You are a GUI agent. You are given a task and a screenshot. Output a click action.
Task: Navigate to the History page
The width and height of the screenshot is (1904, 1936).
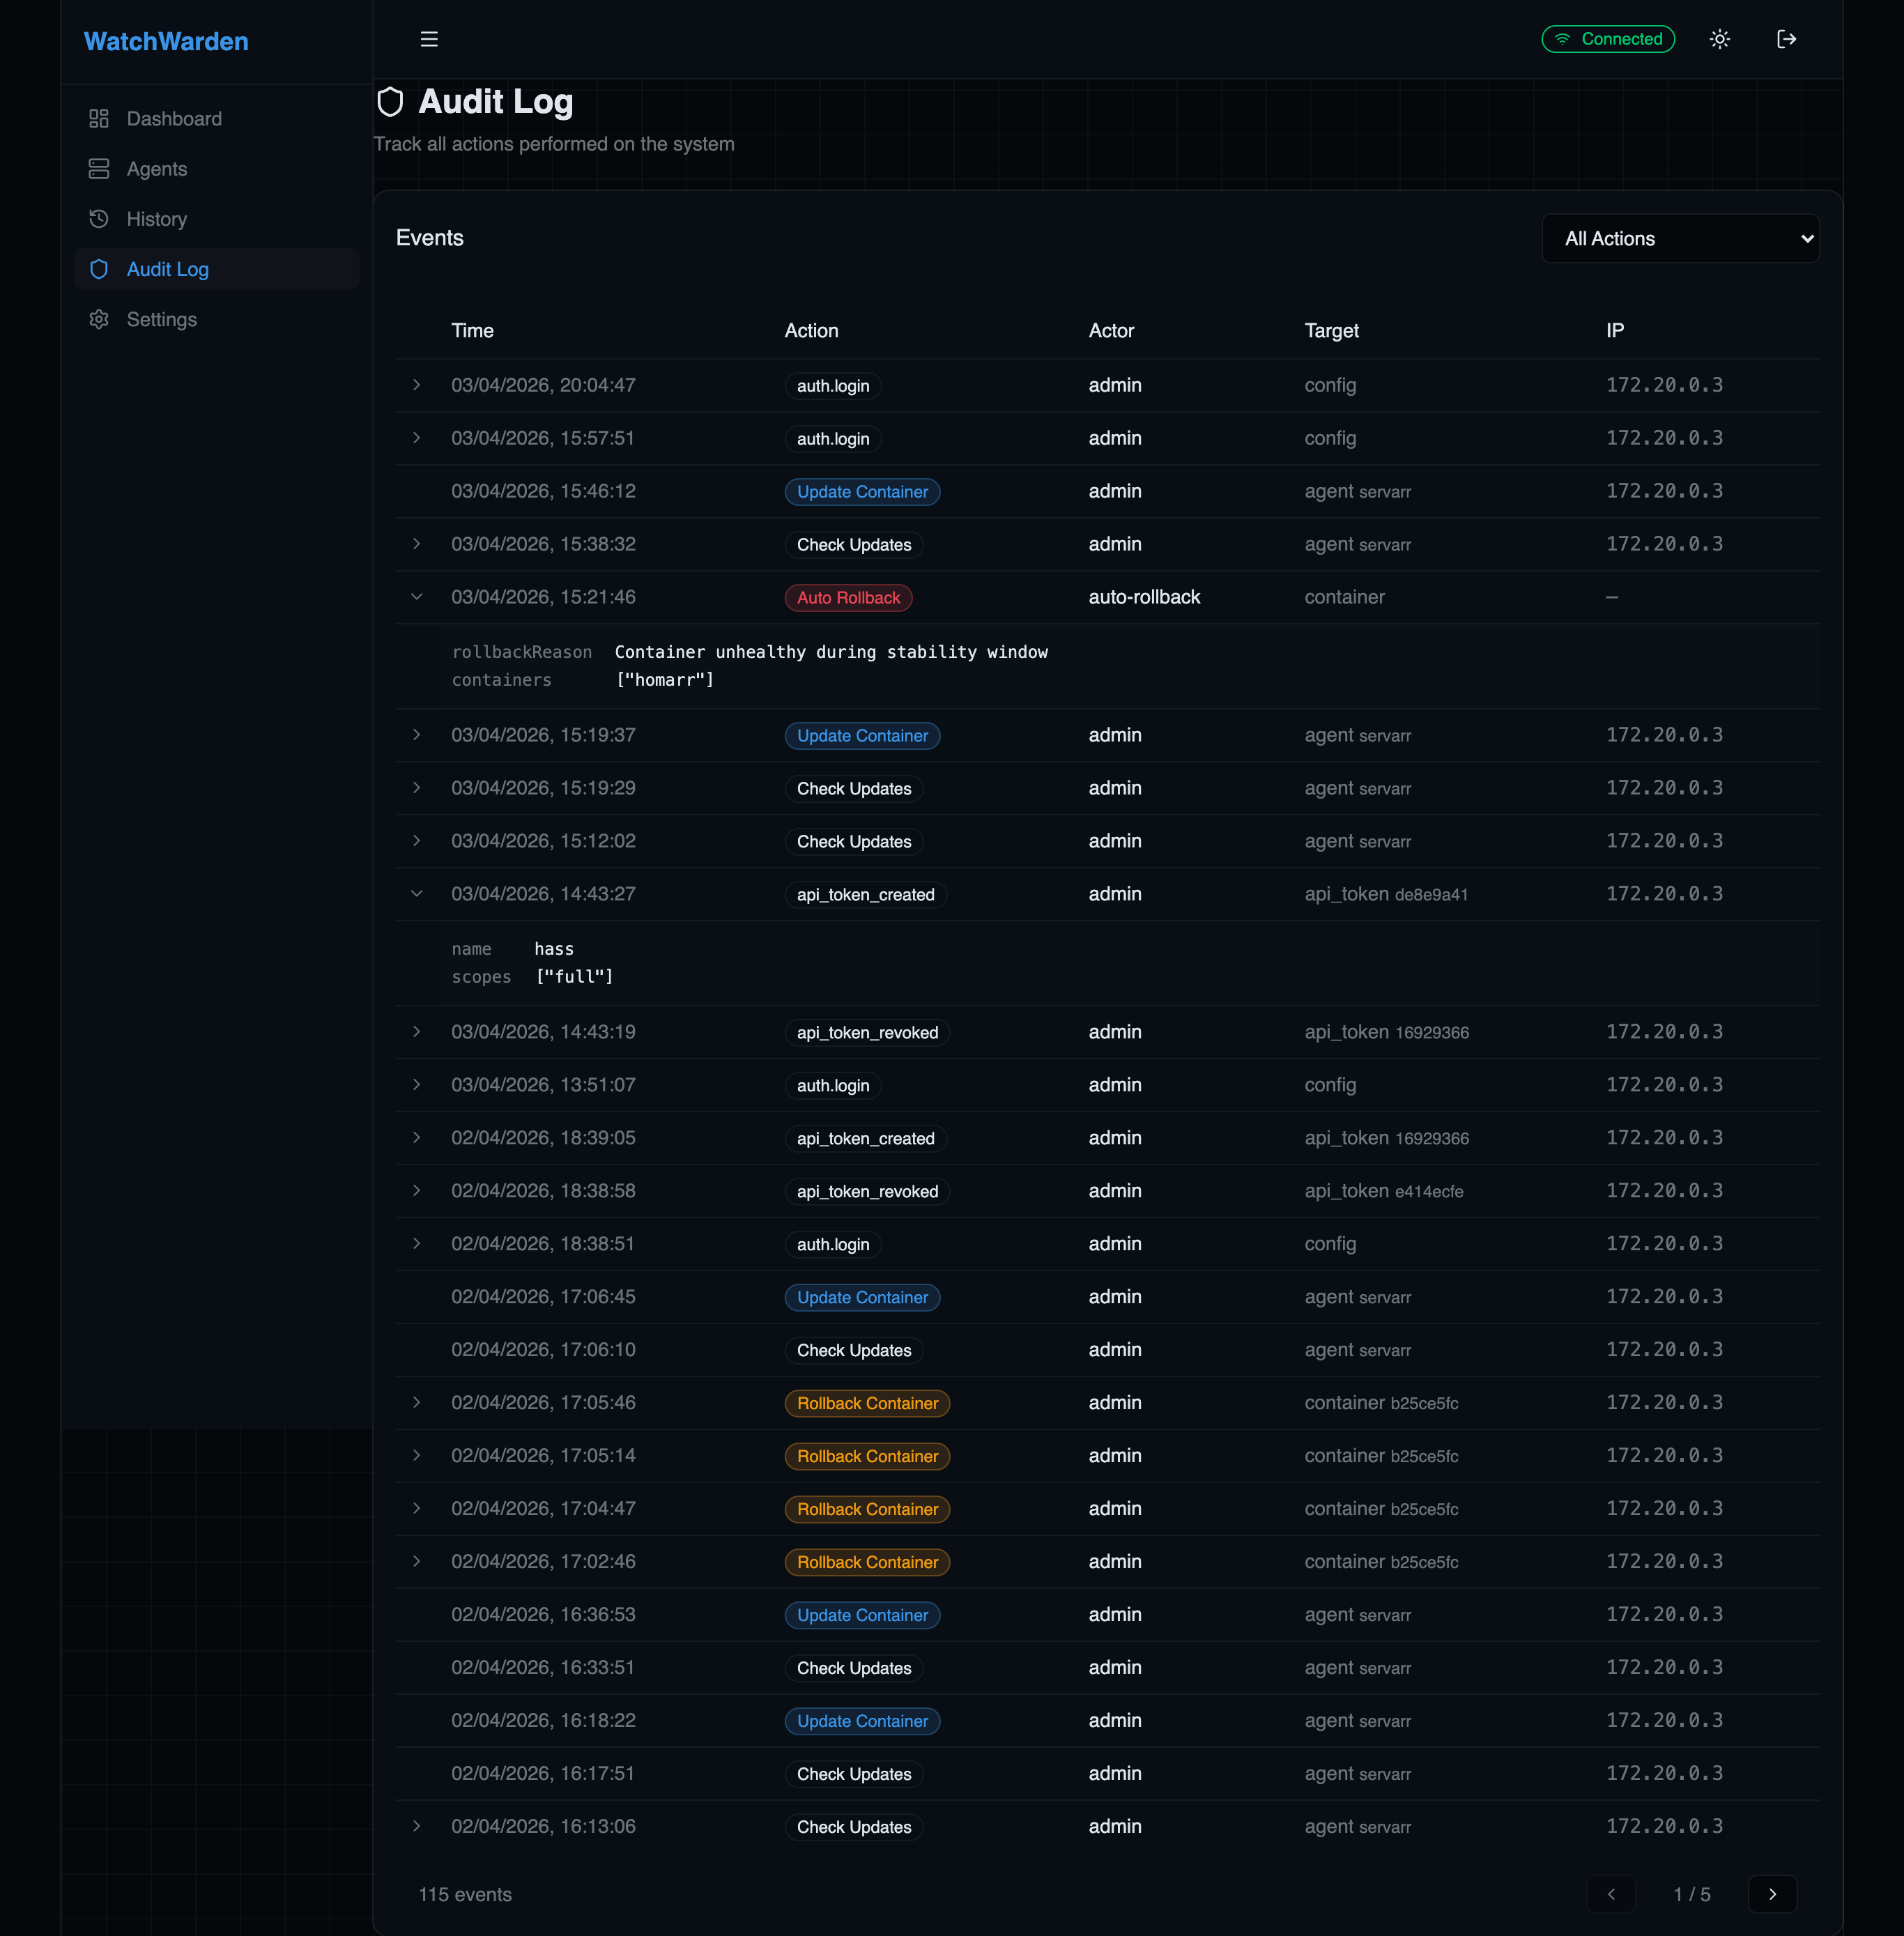156,218
